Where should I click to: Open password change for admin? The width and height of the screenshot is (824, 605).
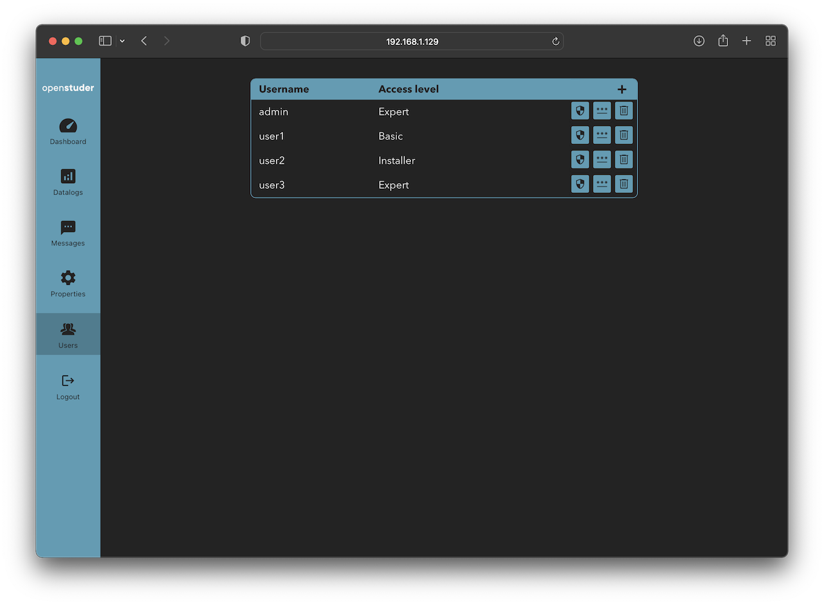tap(601, 111)
